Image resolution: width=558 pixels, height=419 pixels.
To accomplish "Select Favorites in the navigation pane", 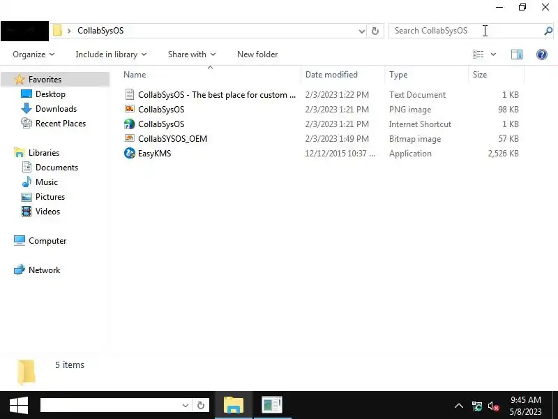I will click(45, 80).
